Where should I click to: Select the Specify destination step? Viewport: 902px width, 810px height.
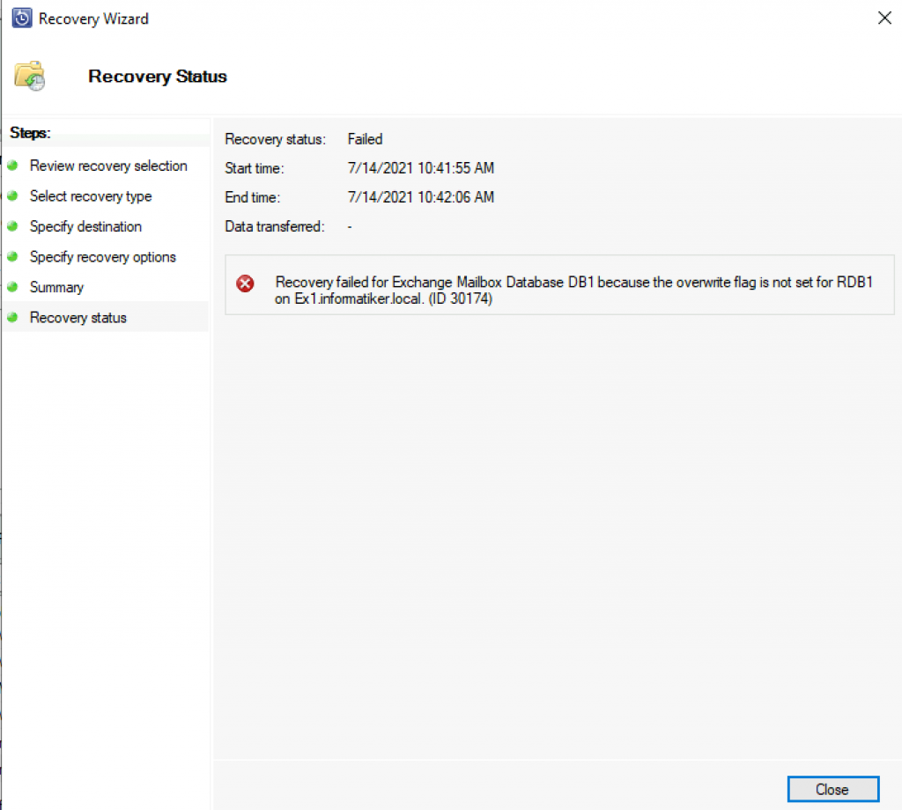coord(85,227)
